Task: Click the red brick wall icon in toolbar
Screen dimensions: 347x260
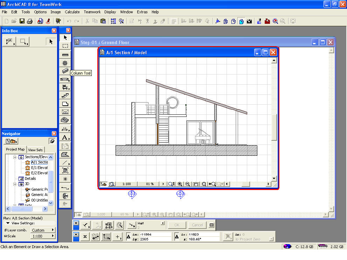Action: tap(267, 21)
